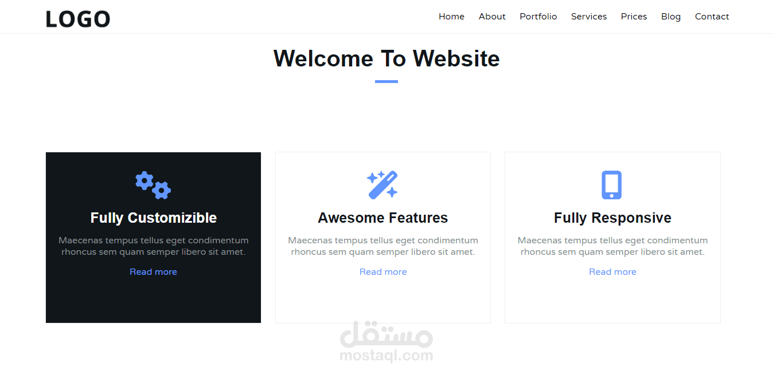The width and height of the screenshot is (773, 371).
Task: Open the Portfolio nav link
Action: 538,17
